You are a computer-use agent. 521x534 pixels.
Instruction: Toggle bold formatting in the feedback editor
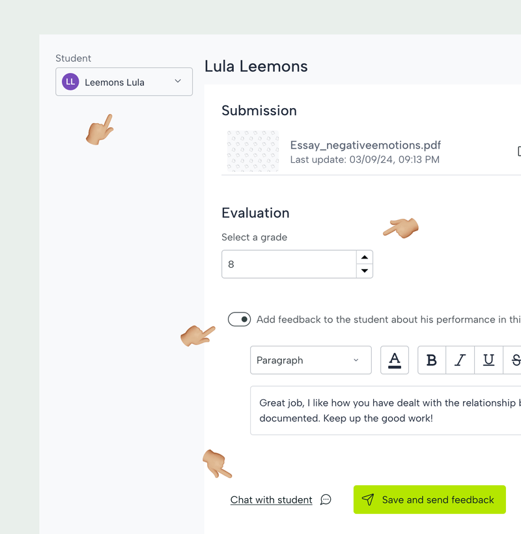[432, 360]
